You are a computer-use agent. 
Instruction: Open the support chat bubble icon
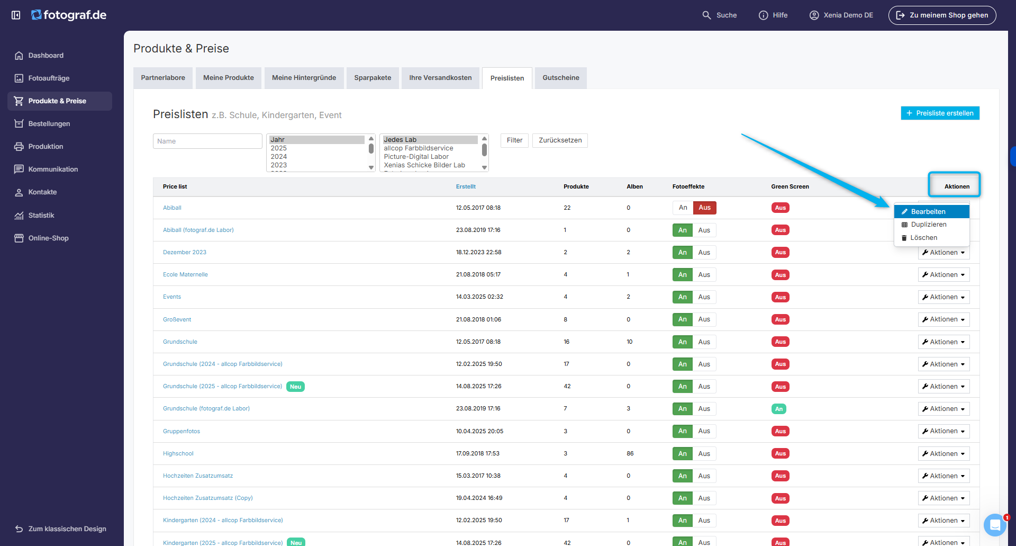coord(995,525)
